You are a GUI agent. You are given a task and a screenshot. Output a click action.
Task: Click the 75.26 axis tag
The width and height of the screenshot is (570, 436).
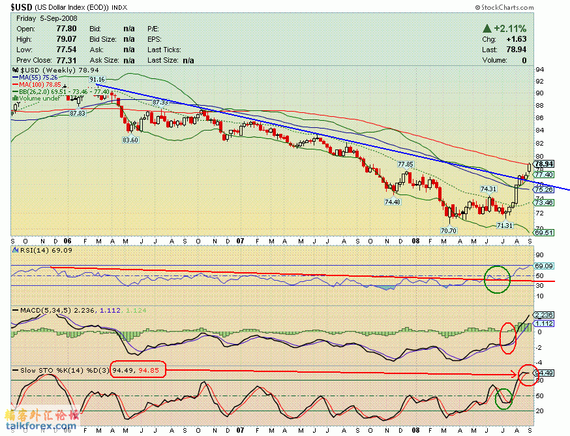(544, 189)
